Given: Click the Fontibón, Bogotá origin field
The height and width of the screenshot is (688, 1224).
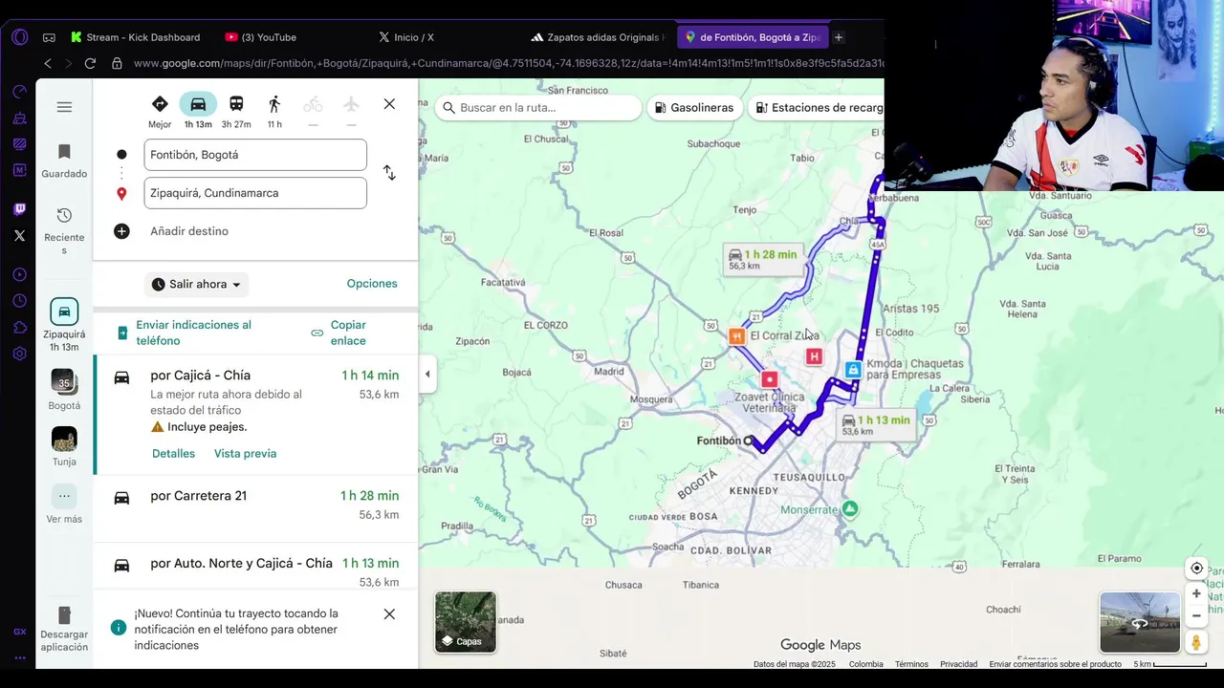Looking at the screenshot, I should [255, 155].
